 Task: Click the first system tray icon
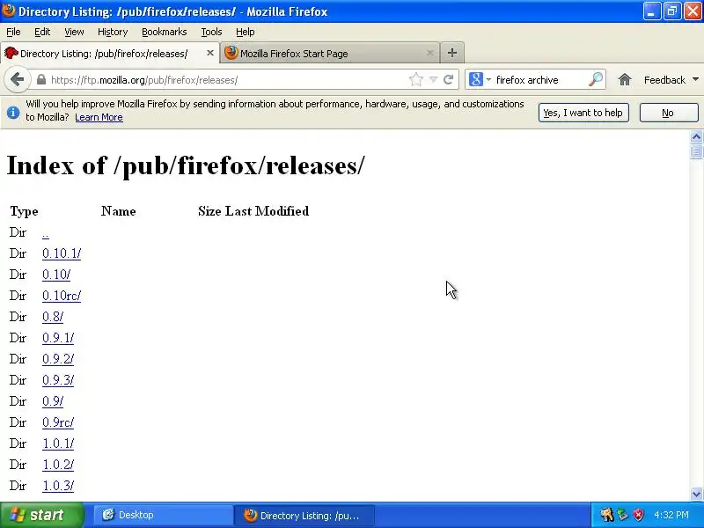pyautogui.click(x=606, y=515)
